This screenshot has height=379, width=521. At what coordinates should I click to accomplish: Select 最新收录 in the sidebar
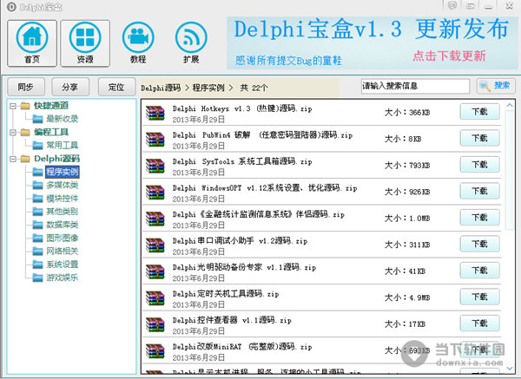63,119
